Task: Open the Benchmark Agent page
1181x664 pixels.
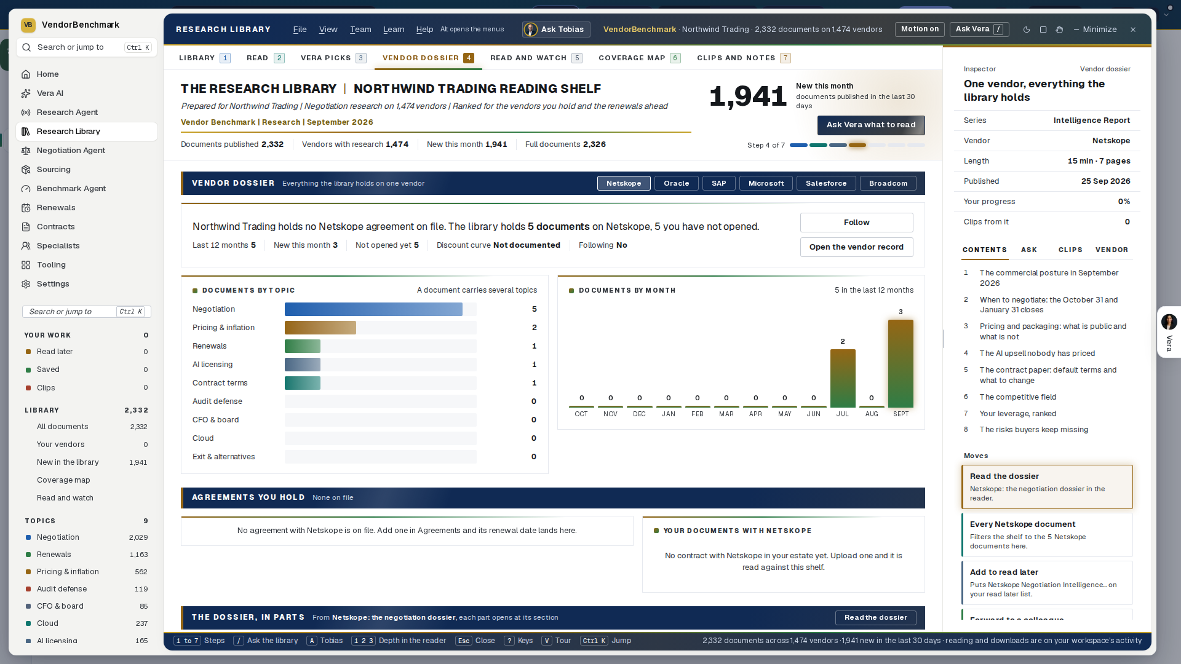Action: pyautogui.click(x=86, y=189)
